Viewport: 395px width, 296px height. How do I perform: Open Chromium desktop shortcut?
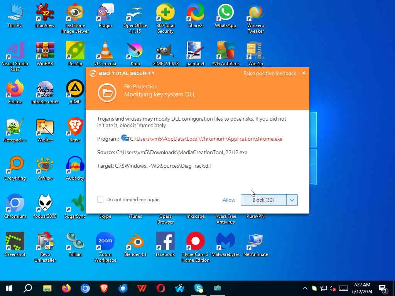(15, 207)
